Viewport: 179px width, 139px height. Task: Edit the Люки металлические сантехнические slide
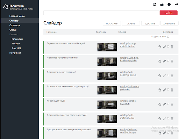(164, 119)
